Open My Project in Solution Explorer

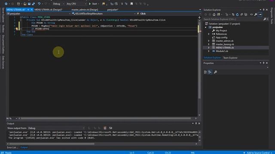coord(221,30)
